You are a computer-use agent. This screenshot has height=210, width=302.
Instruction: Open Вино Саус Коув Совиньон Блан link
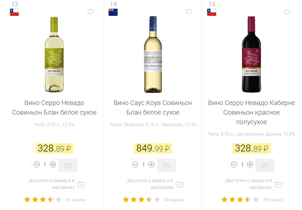153,108
